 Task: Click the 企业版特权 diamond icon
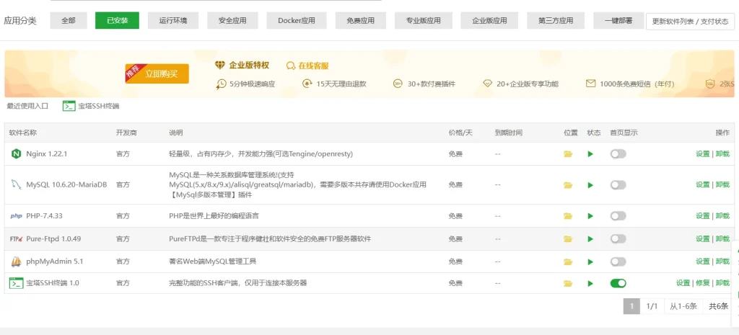click(x=220, y=65)
